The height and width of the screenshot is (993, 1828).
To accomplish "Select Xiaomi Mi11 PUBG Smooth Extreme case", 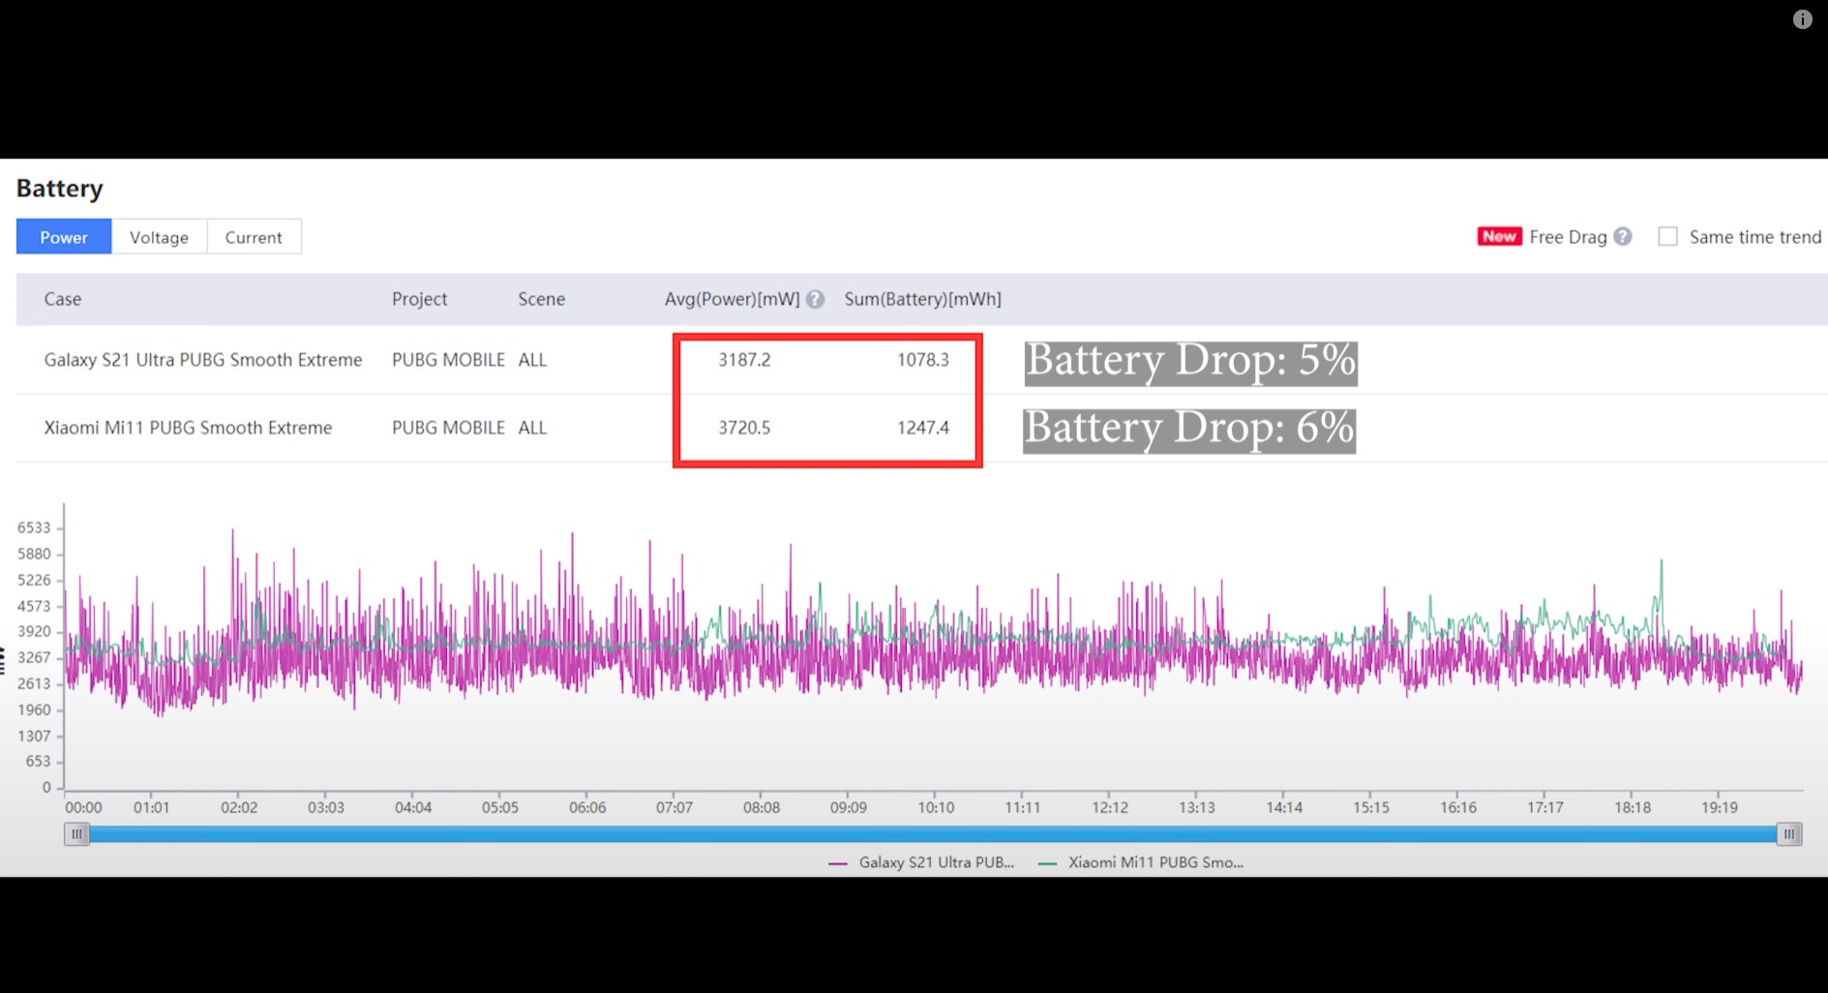I will (188, 427).
